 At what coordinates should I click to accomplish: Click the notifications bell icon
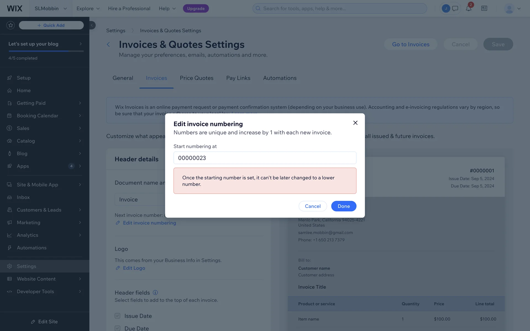point(468,9)
